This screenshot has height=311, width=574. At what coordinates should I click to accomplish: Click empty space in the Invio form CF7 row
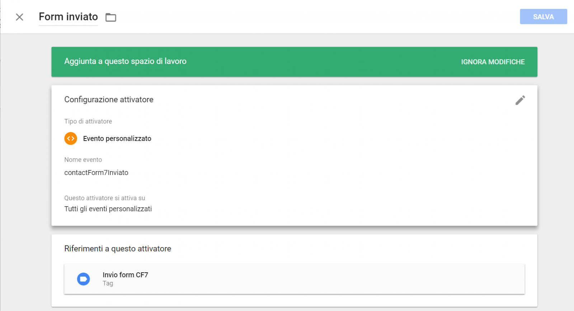tap(323, 279)
